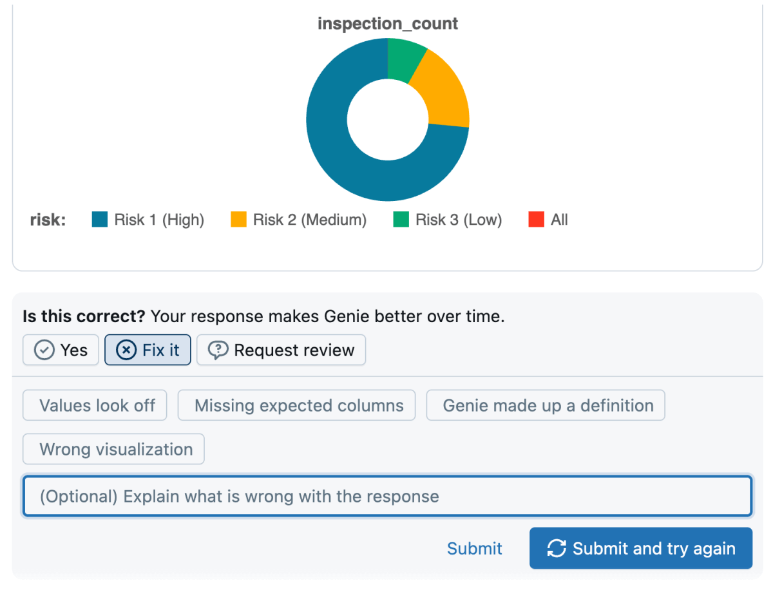Click the red All legend swatch
This screenshot has width=773, height=592.
(536, 220)
